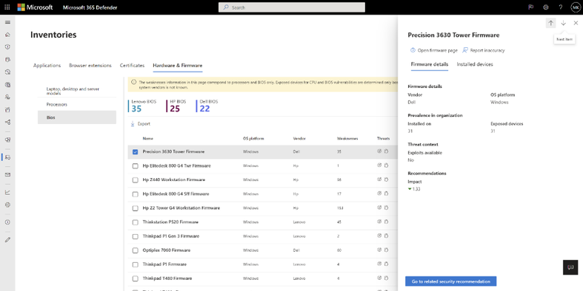
Task: Tick the Thinkpad P1 Gen 3 Firmware checkbox
Action: [136, 236]
